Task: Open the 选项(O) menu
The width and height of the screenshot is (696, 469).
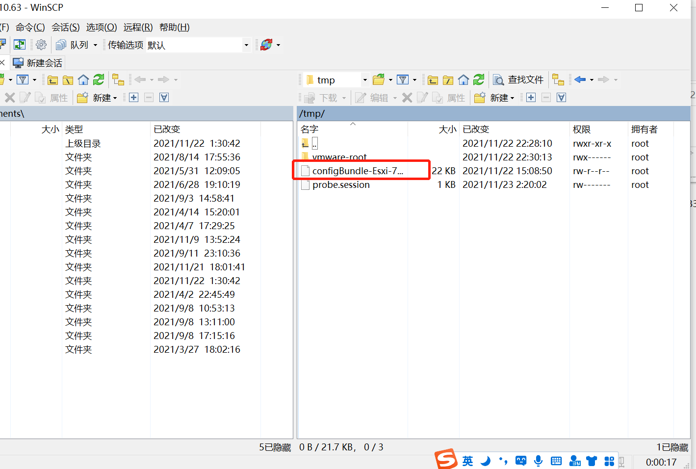Action: tap(101, 27)
